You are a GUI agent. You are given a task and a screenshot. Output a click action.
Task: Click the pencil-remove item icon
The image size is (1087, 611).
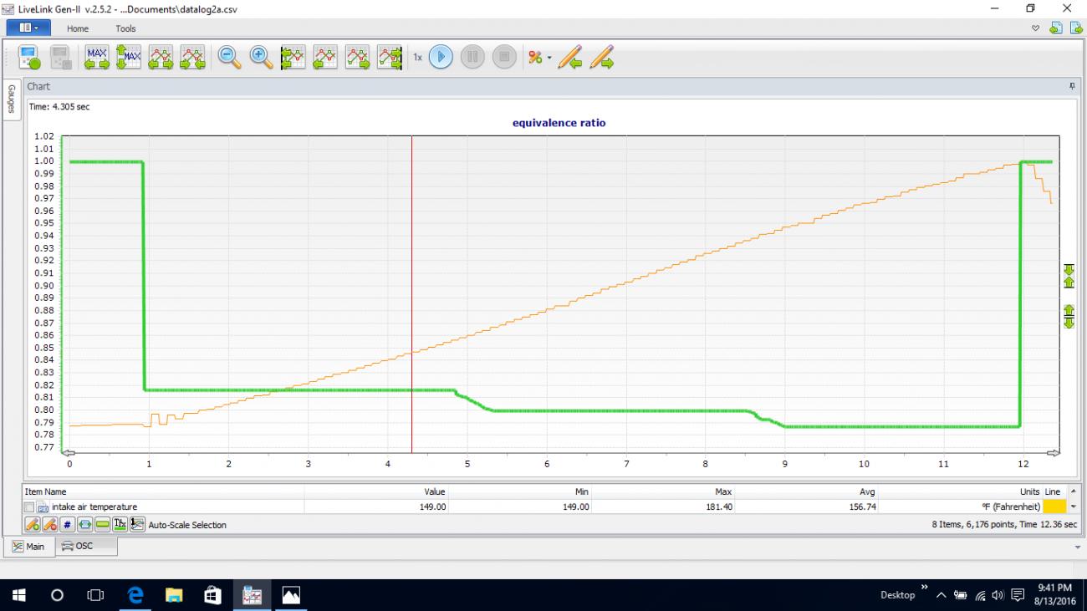point(50,525)
